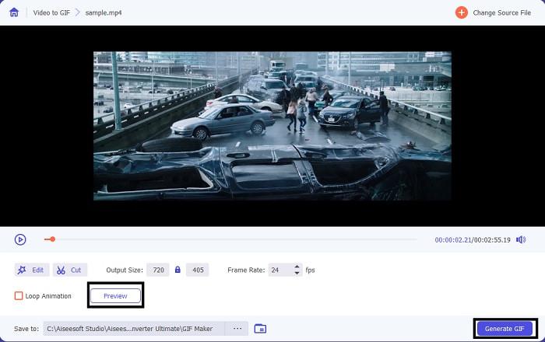Viewport: 545px width, 342px height.
Task: Toggle the aspect ratio lock icon
Action: click(x=178, y=270)
